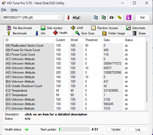Click data value 12888702996
This screenshot has width=153, height=135.
[112, 73]
